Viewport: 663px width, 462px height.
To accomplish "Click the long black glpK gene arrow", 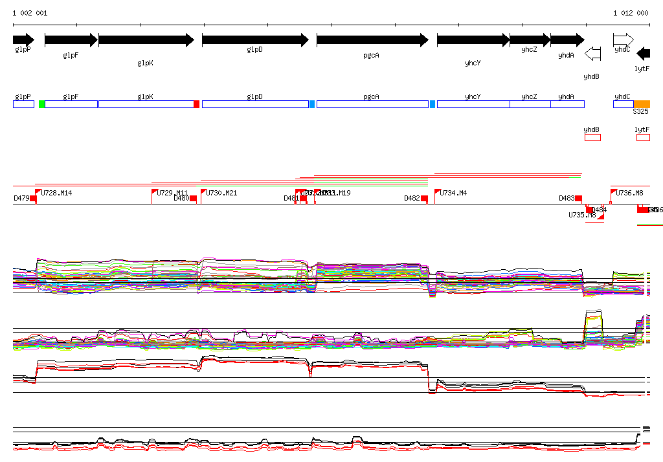I will coord(146,40).
